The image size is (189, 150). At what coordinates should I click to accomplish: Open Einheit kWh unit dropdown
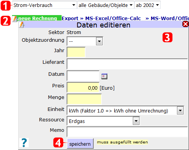125,111
